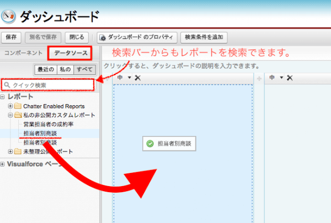
Task: Click the Chatter Enabled Reports folder icon
Action: point(18,106)
